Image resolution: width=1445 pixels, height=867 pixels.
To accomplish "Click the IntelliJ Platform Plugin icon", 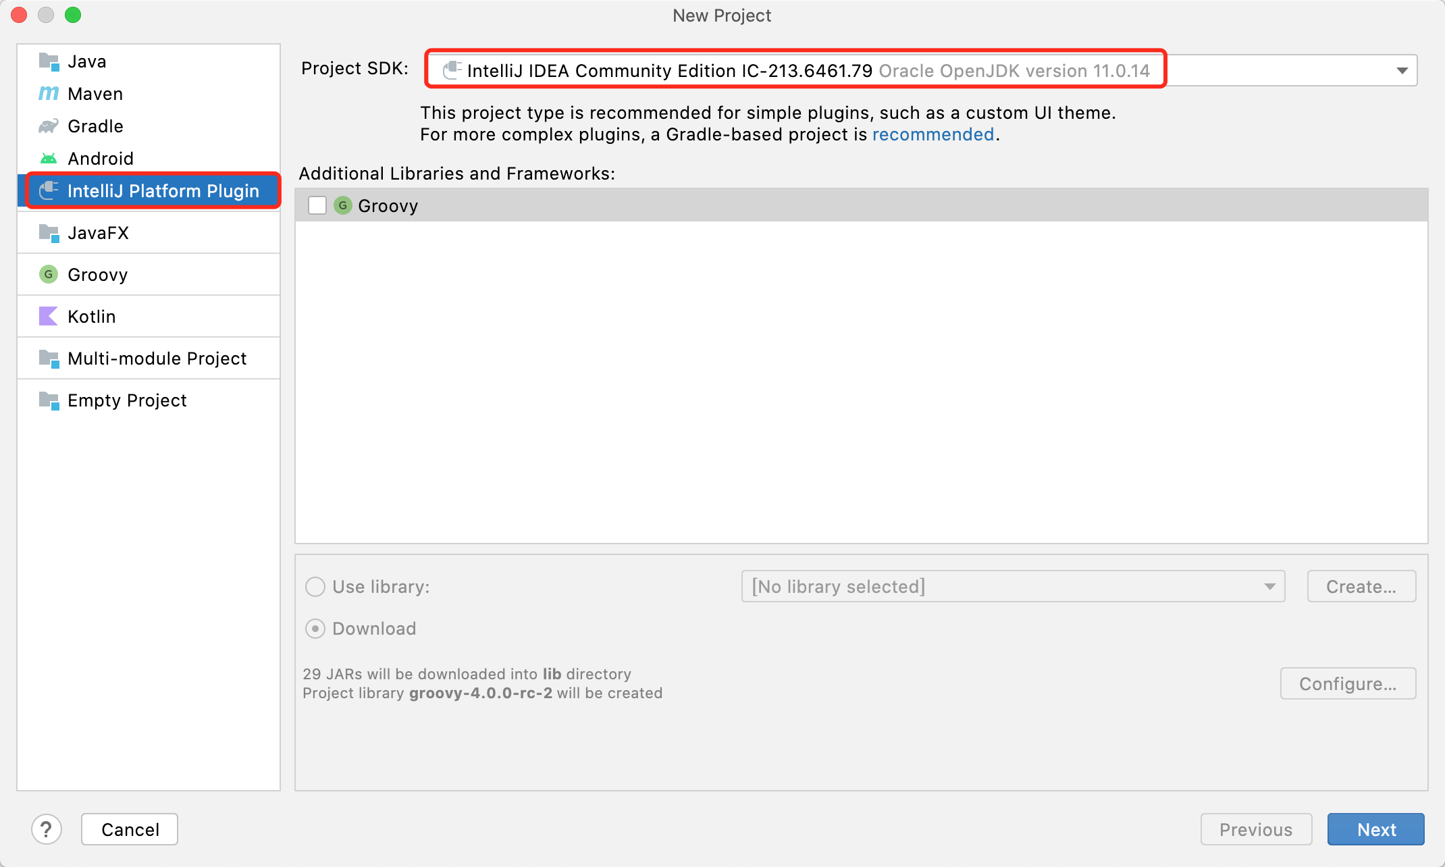I will [x=49, y=190].
